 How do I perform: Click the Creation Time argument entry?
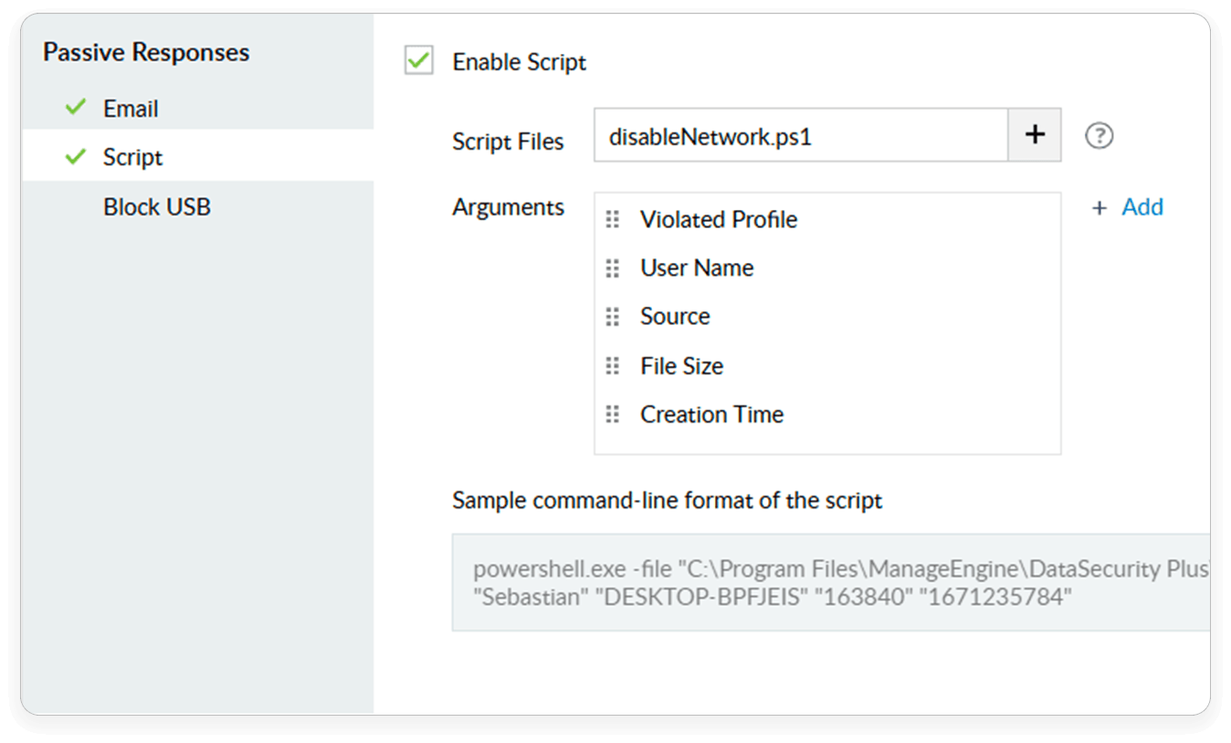pyautogui.click(x=712, y=414)
